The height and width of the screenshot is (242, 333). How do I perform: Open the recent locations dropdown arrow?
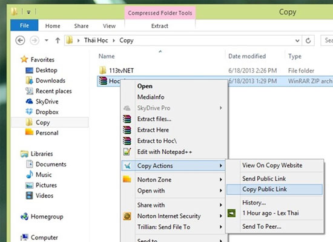tap(47, 41)
